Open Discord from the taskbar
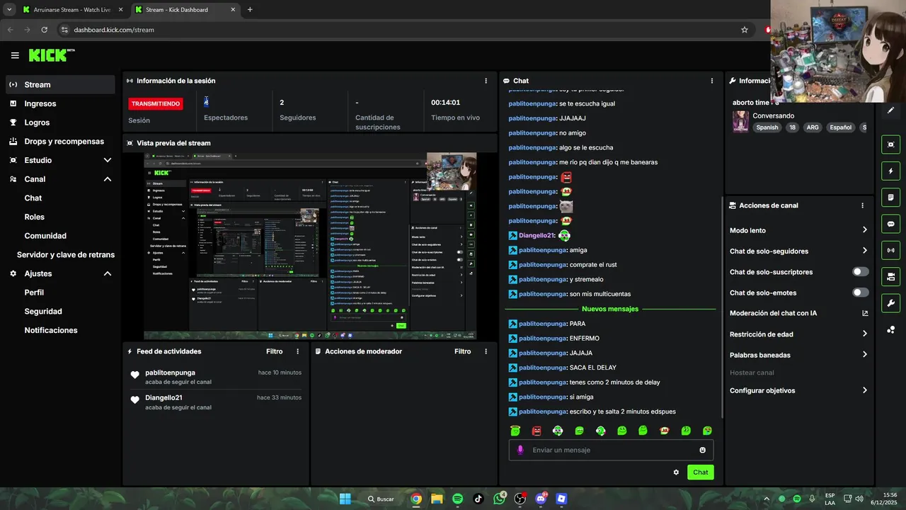 (541, 499)
